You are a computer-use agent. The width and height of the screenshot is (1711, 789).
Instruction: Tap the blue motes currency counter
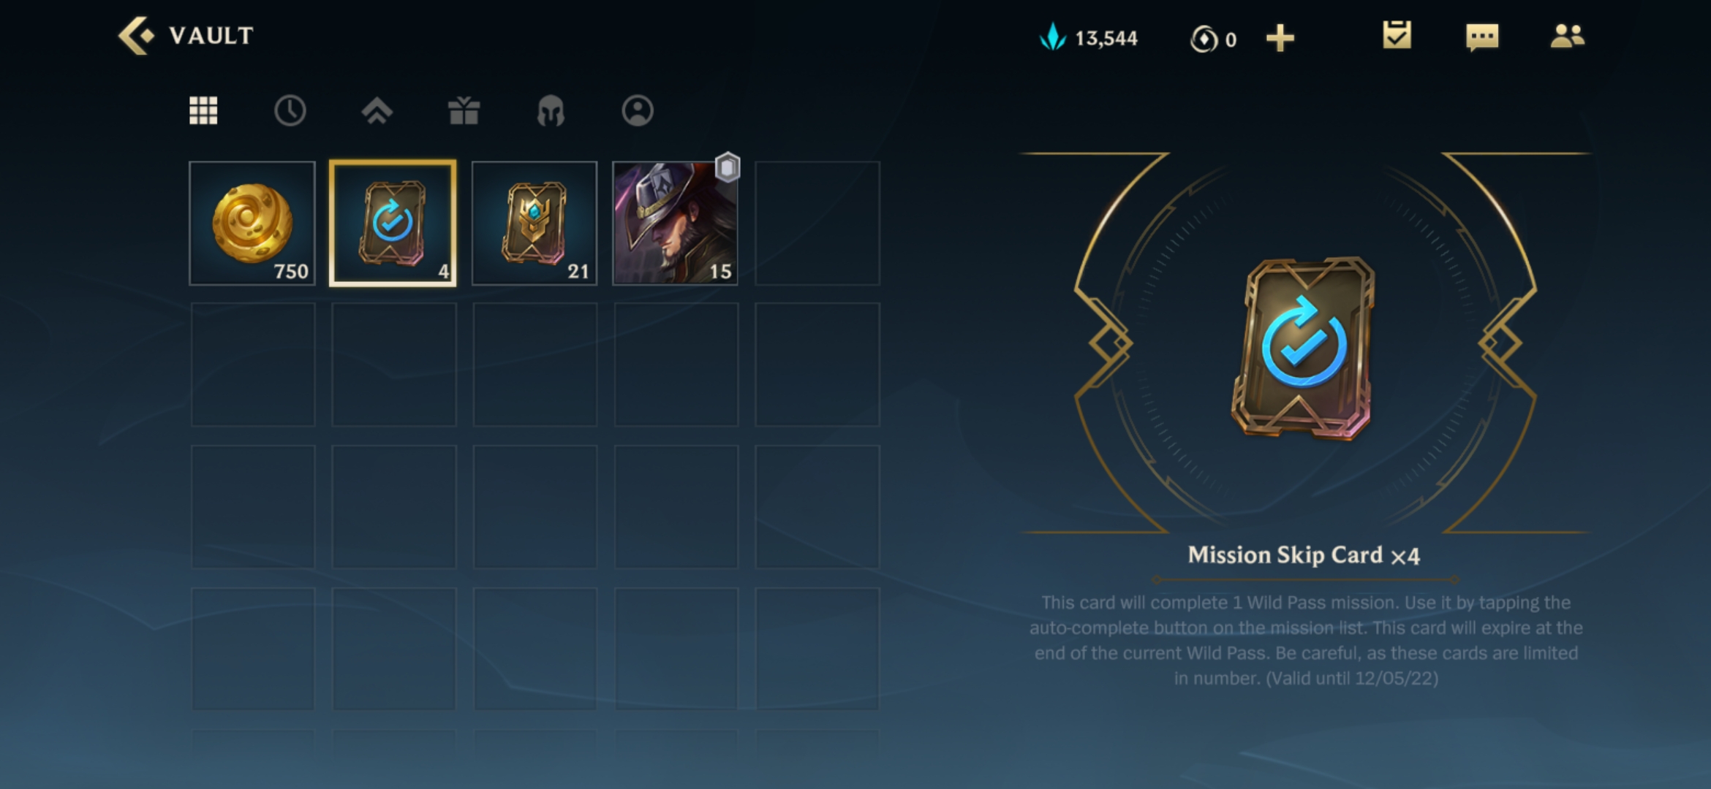tap(1088, 38)
